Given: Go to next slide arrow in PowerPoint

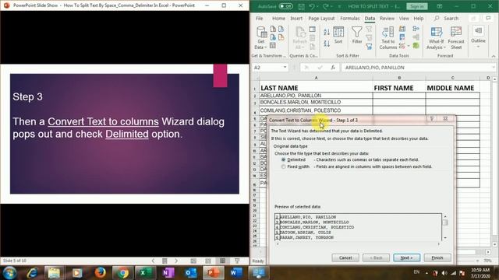Looking at the screenshot, I should click(x=176, y=261).
